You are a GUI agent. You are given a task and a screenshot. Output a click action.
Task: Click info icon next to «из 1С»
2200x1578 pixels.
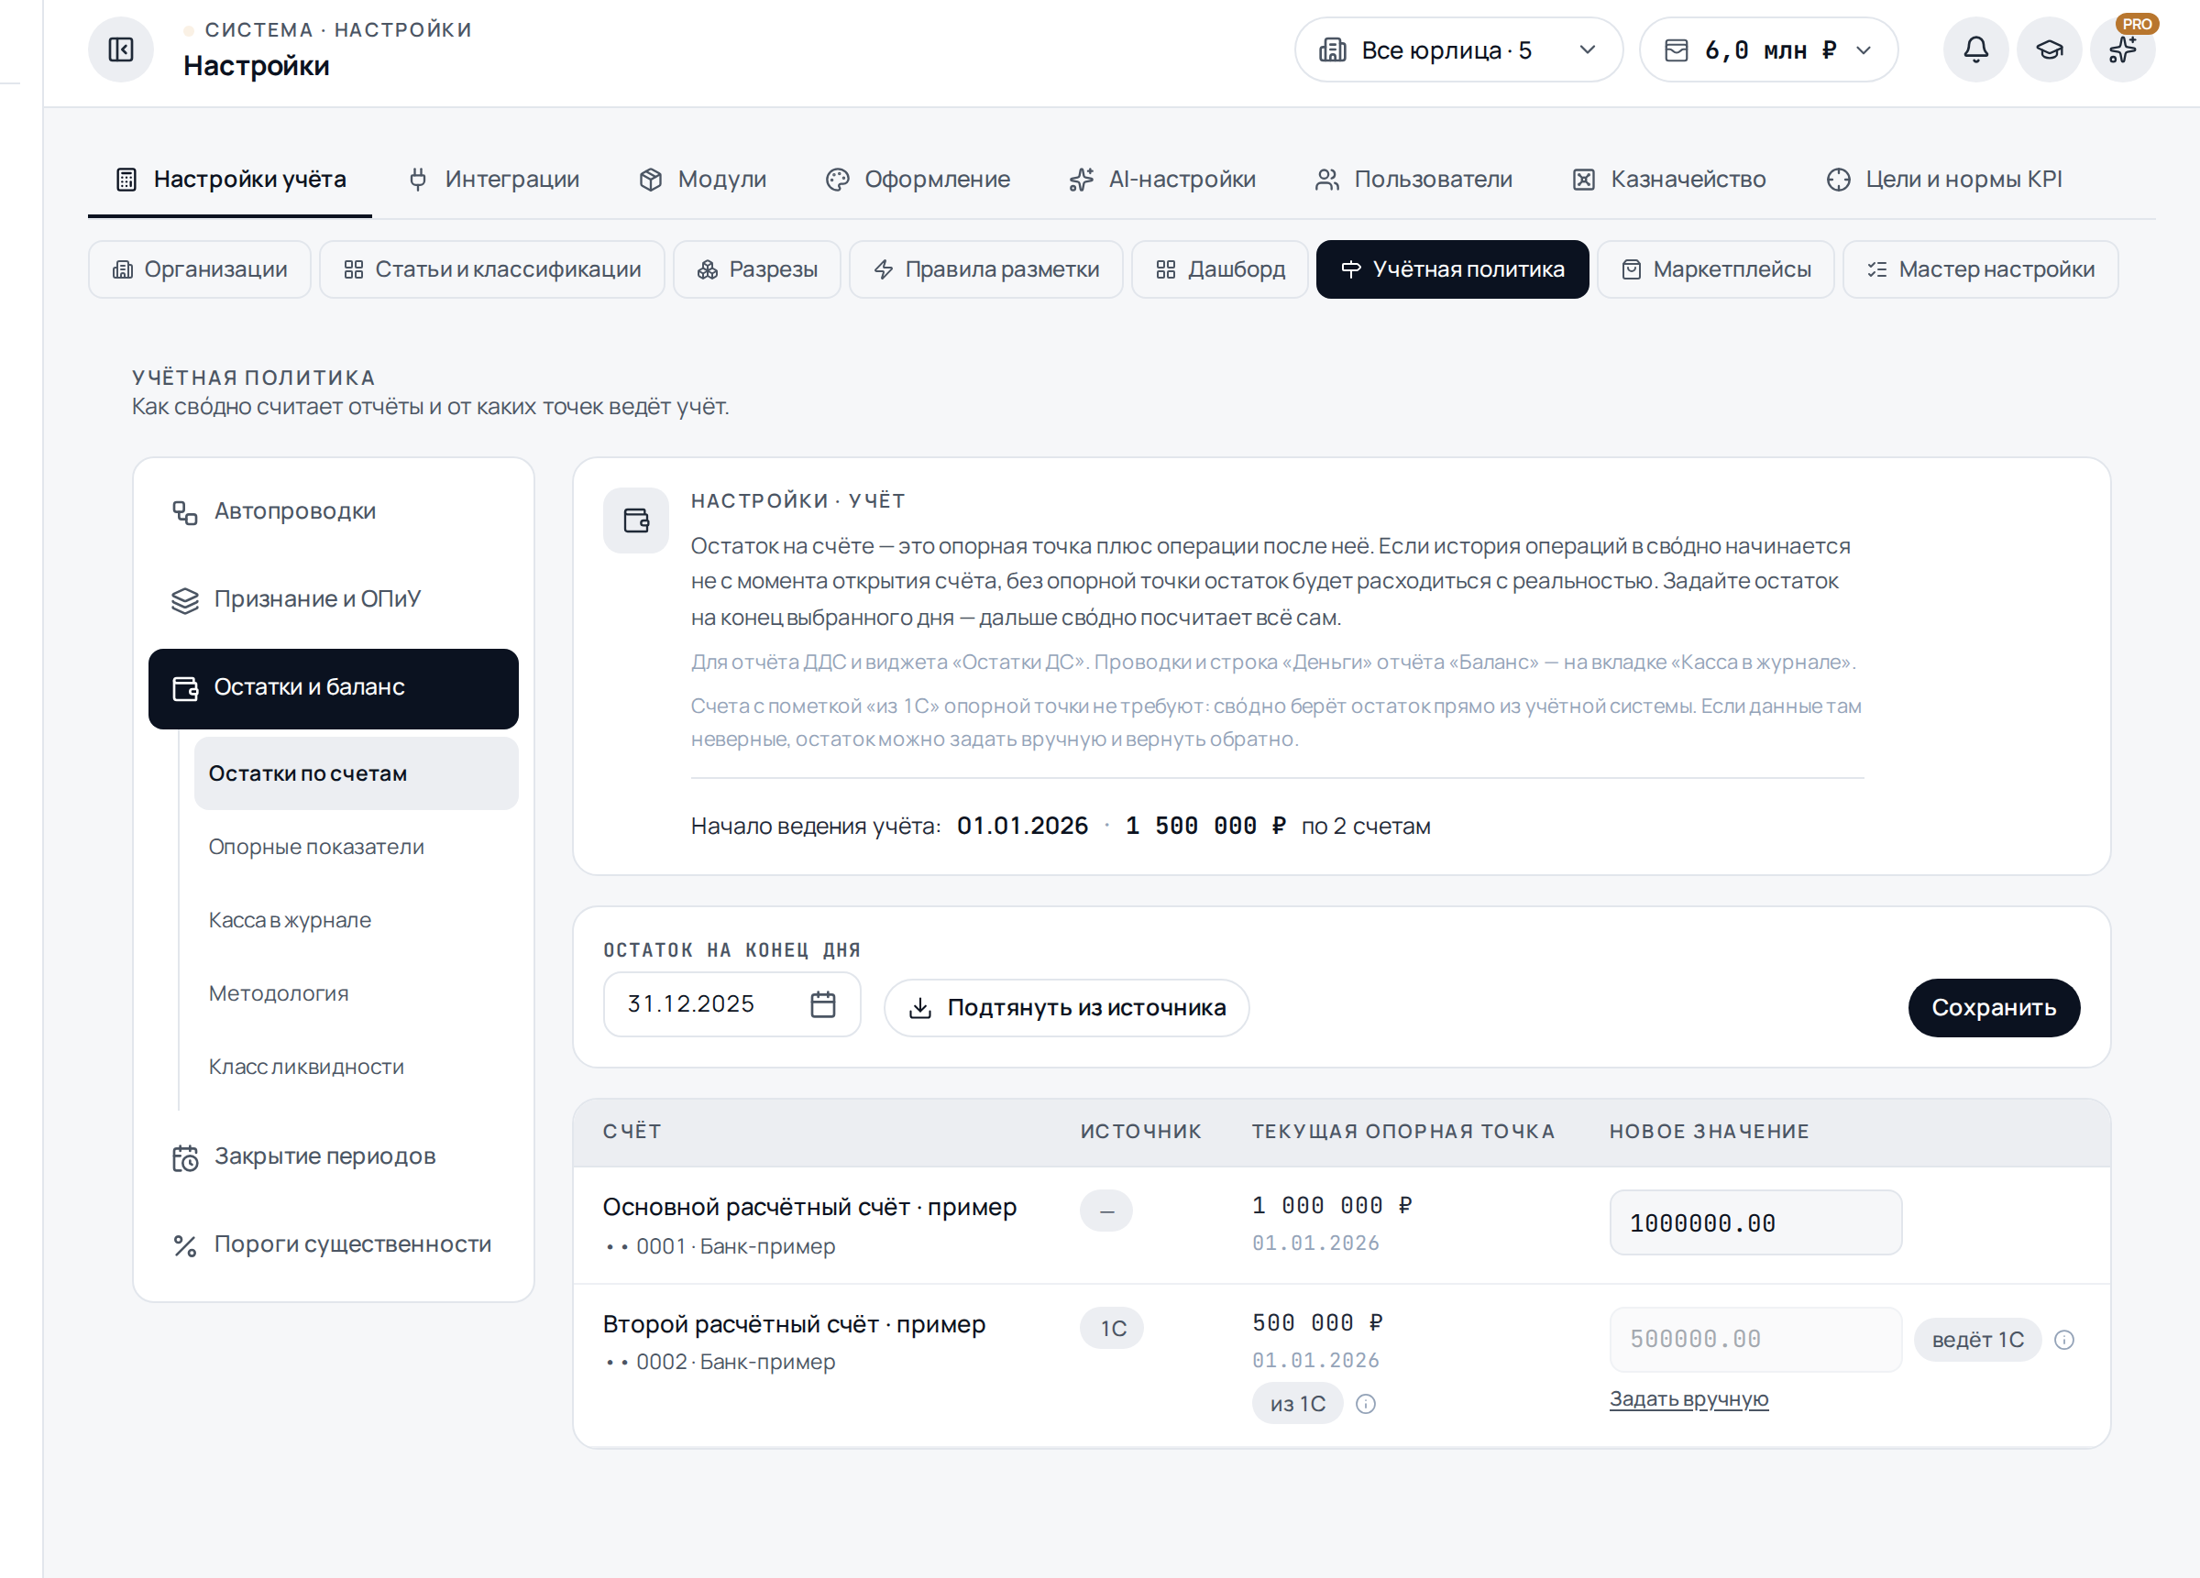[1366, 1403]
